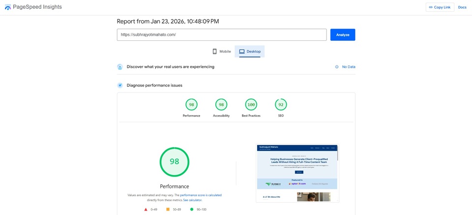Jump to Best Practices gauge 100
This screenshot has width=472, height=215.
tap(251, 104)
